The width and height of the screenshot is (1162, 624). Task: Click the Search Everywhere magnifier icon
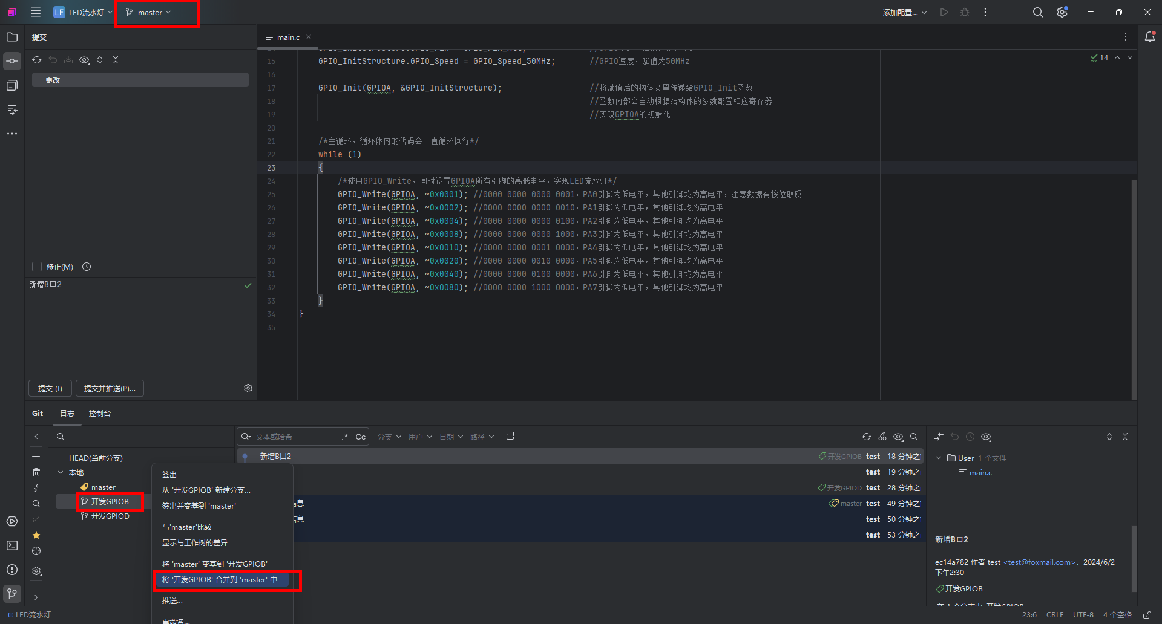[1037, 12]
